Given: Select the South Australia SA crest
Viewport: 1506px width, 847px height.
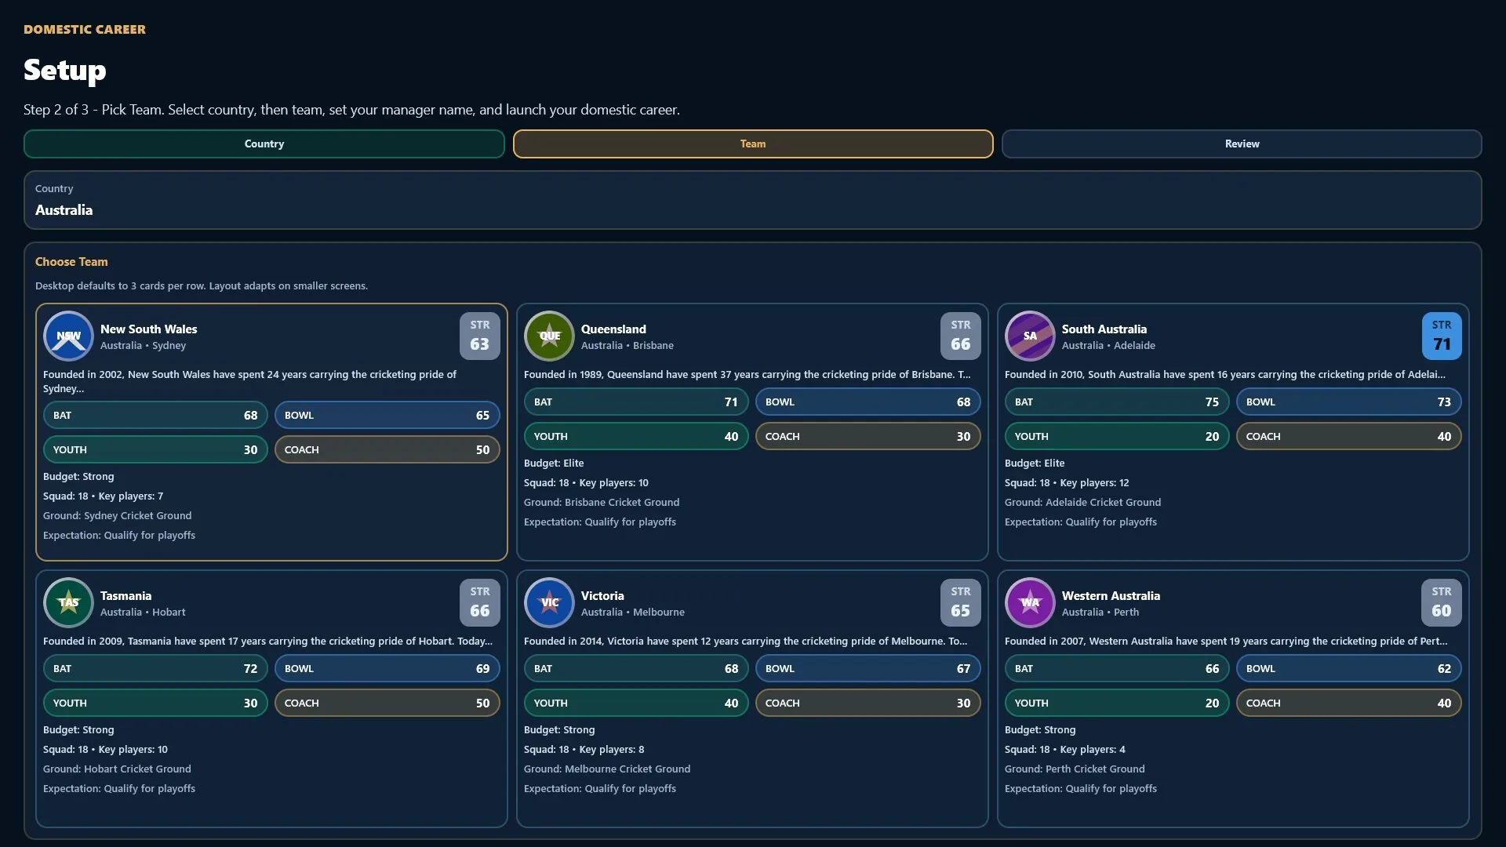Looking at the screenshot, I should (x=1030, y=336).
